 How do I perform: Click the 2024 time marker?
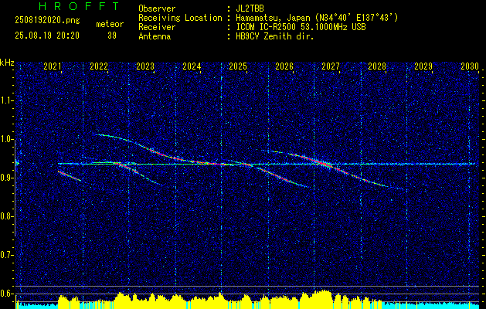click(192, 66)
